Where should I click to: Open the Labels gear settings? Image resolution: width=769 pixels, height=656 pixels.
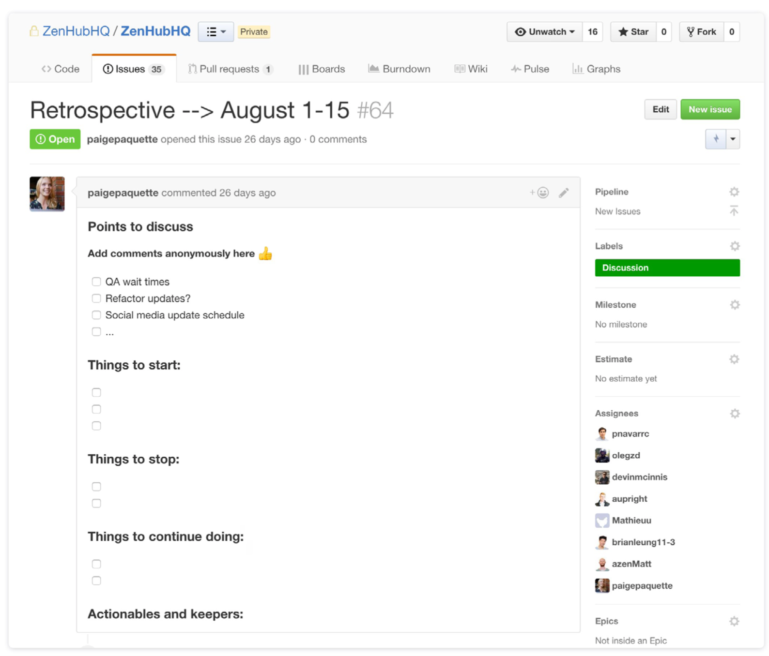(x=735, y=246)
